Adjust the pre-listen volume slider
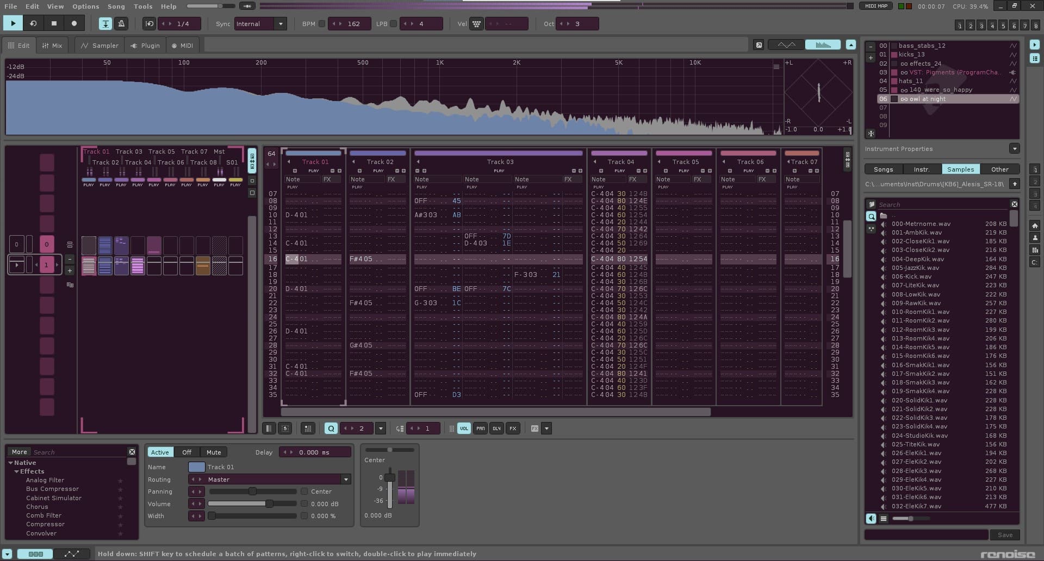Image resolution: width=1044 pixels, height=561 pixels. (x=911, y=519)
